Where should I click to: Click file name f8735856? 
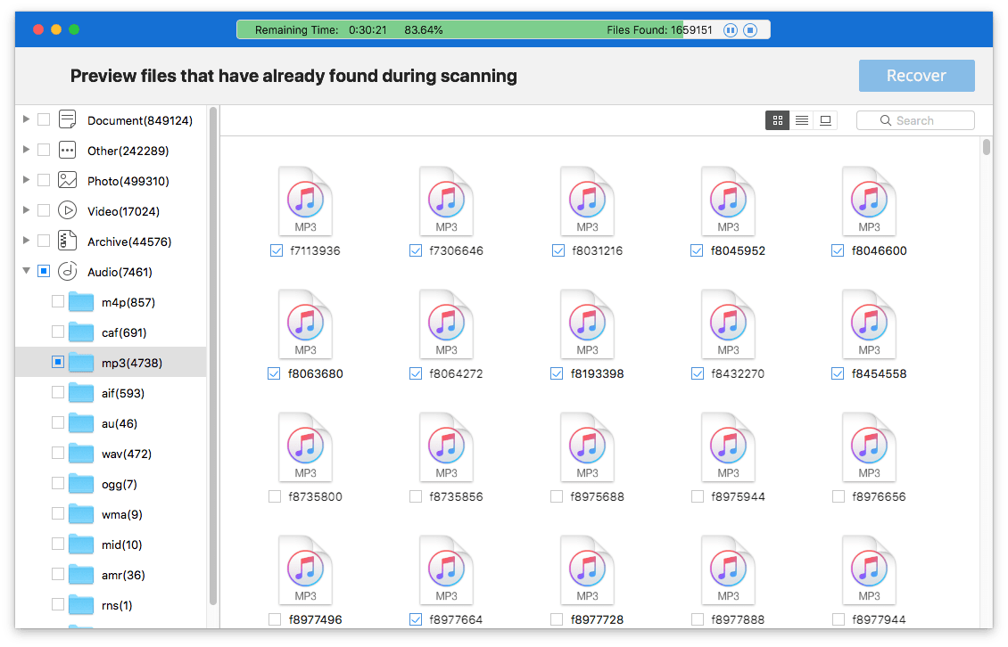[x=456, y=496]
